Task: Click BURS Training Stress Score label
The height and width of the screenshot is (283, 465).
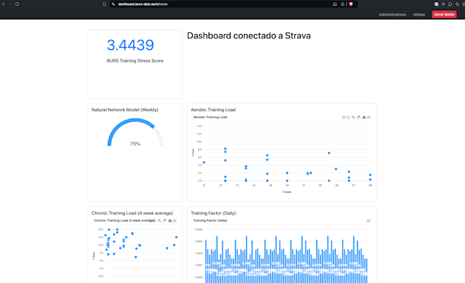Action: (x=135, y=61)
